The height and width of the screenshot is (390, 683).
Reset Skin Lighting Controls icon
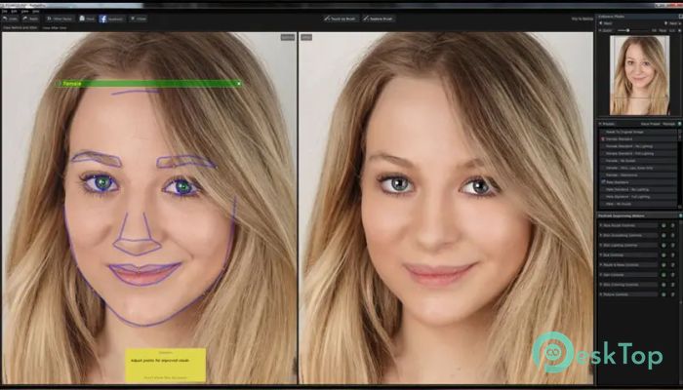672,245
